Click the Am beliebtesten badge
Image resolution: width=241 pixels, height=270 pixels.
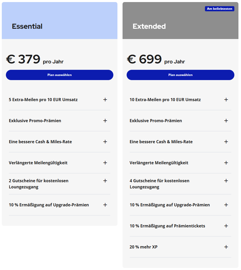[x=220, y=9]
